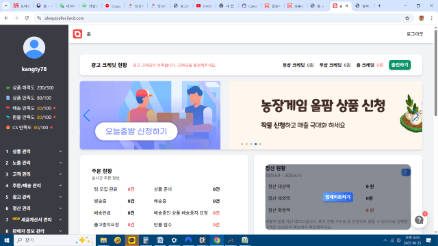Image resolution: width=438 pixels, height=246 pixels.
Task: Open a new browser tab
Action: pyautogui.click(x=379, y=5)
